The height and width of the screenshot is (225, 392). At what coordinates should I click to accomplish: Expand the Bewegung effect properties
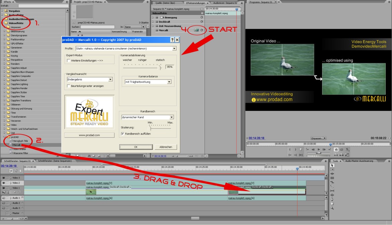tap(153, 17)
